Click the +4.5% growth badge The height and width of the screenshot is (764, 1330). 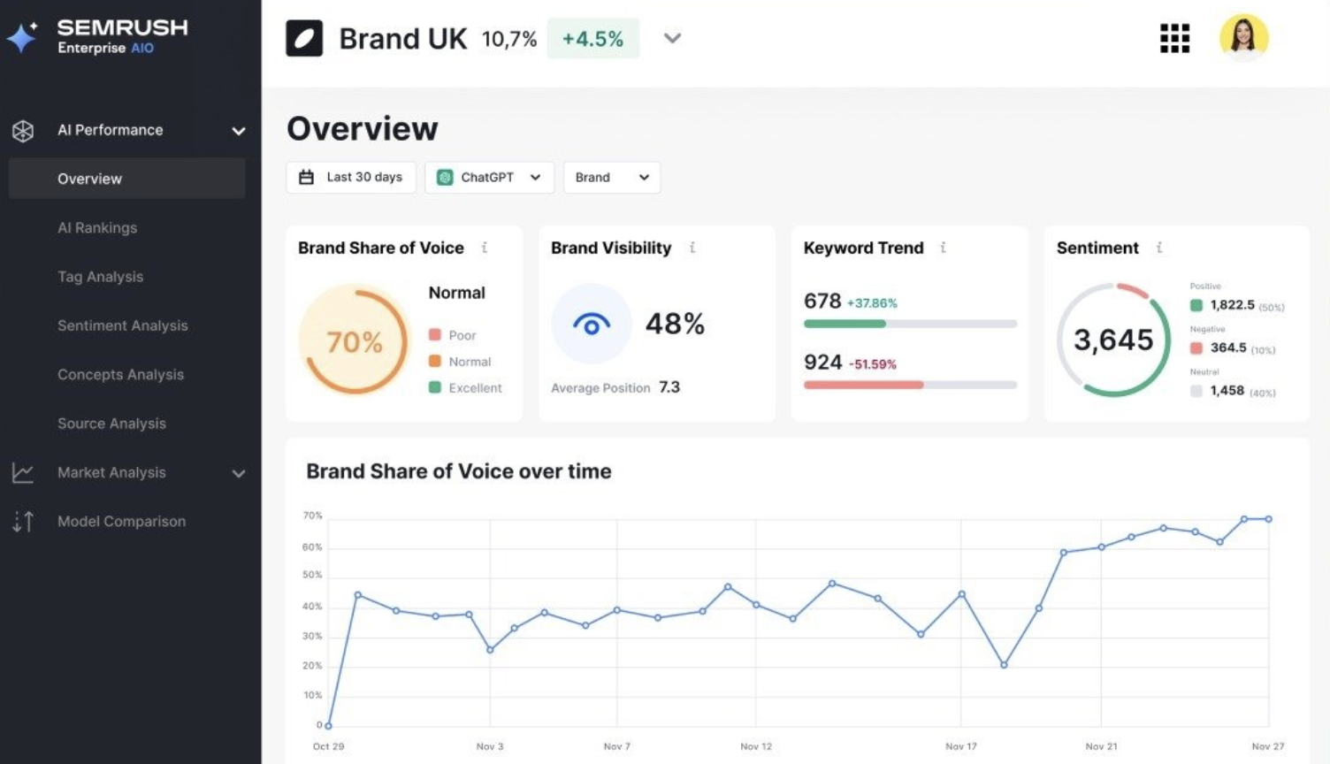(x=592, y=38)
